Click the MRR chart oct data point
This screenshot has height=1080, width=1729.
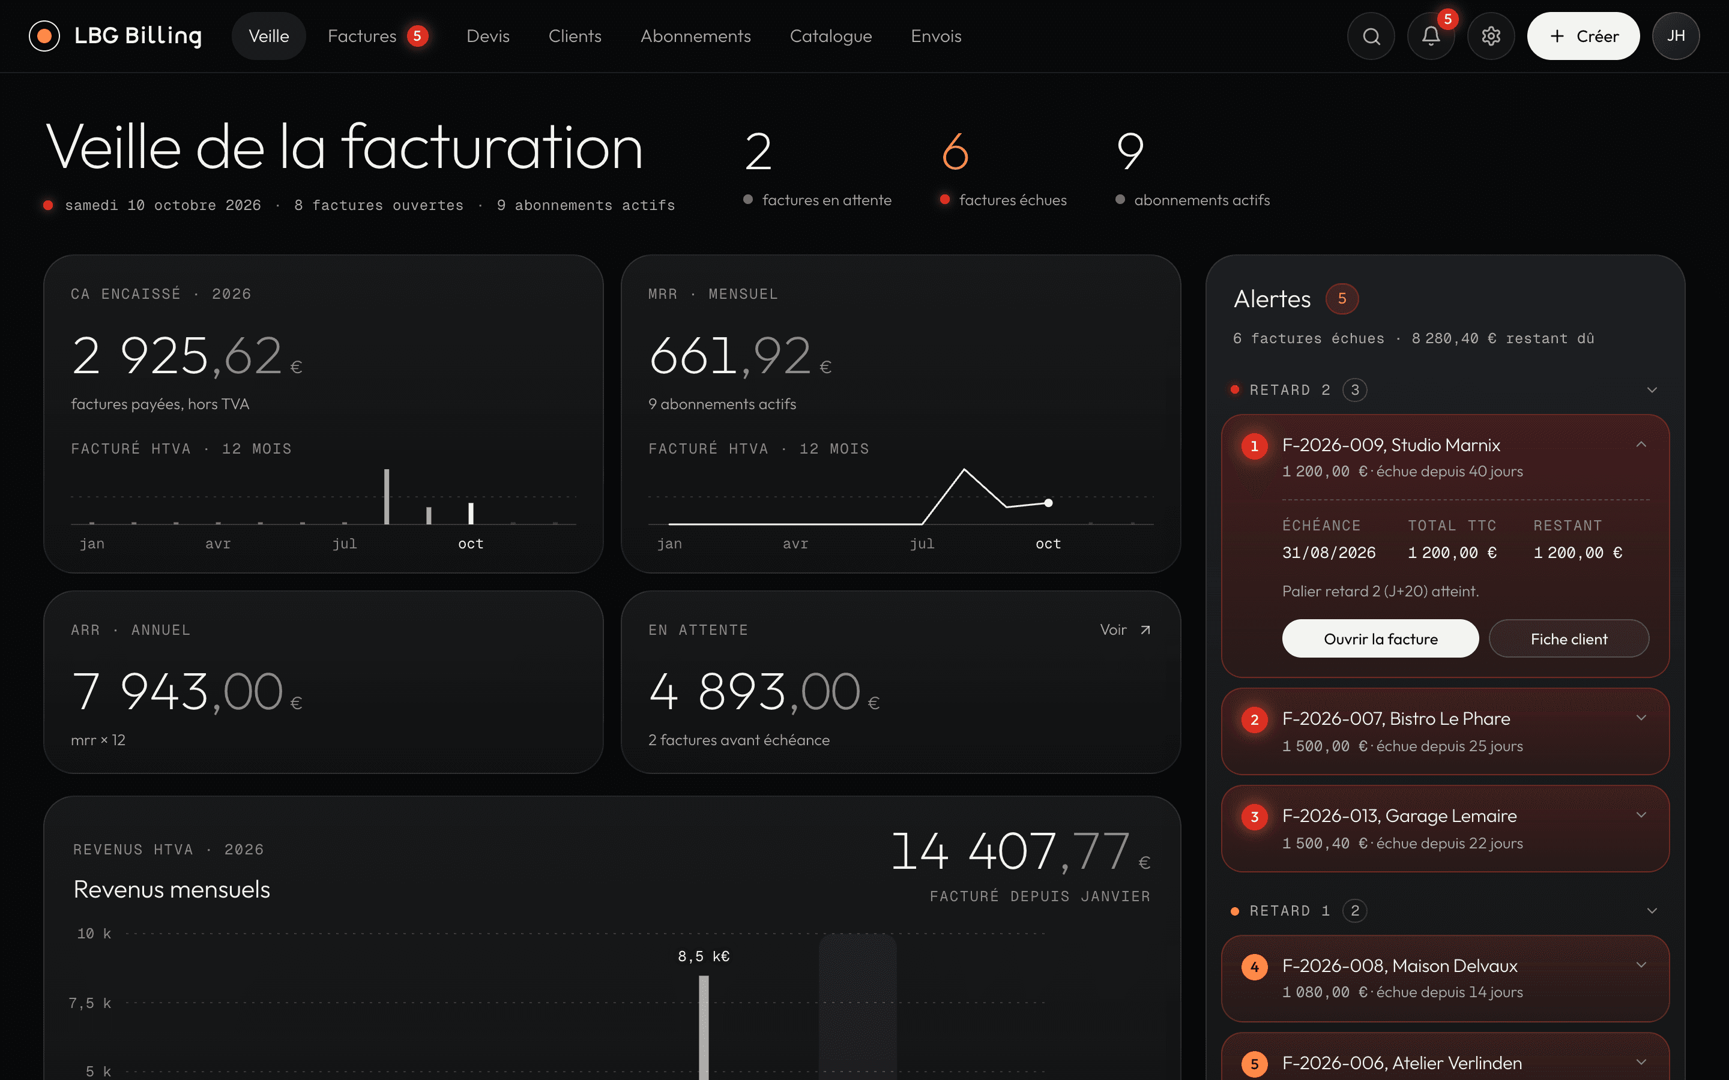(x=1048, y=503)
